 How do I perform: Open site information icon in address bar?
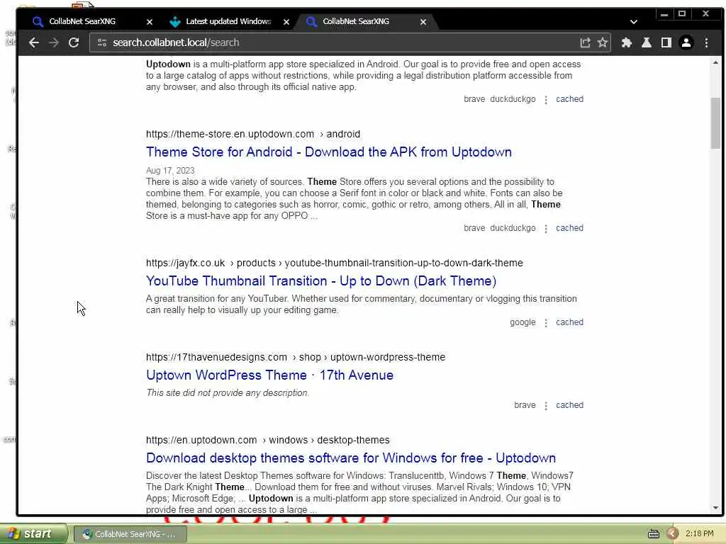(102, 42)
